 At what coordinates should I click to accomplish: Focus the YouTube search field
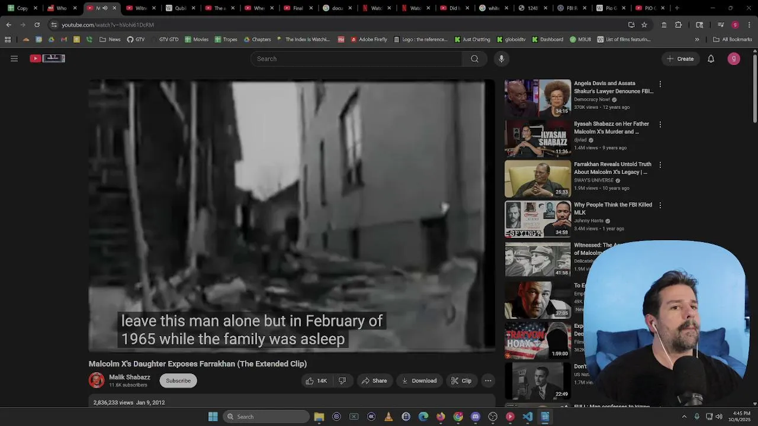point(356,59)
